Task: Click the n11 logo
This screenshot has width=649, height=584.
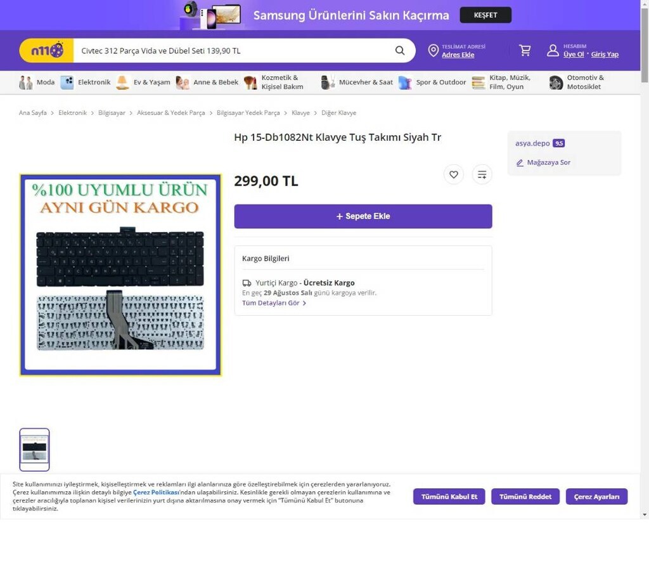Action: (x=47, y=51)
